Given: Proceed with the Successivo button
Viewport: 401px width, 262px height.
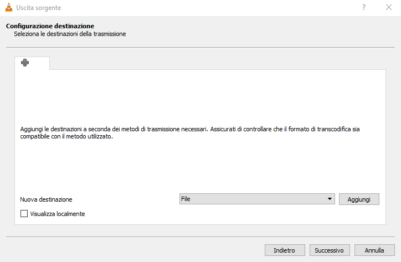Looking at the screenshot, I should point(330,250).
